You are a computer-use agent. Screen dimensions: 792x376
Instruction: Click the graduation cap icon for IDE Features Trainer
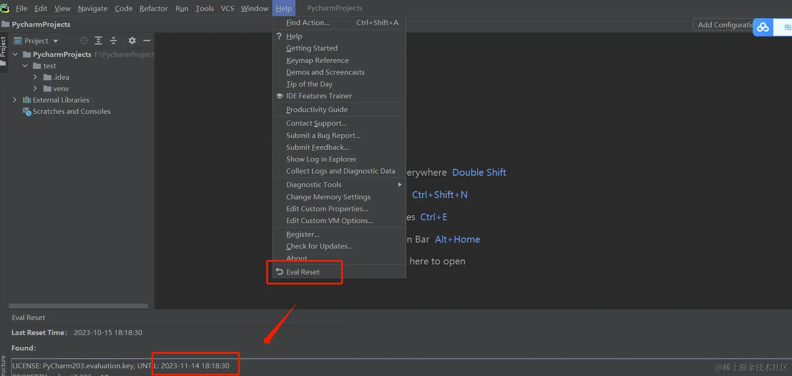(280, 96)
